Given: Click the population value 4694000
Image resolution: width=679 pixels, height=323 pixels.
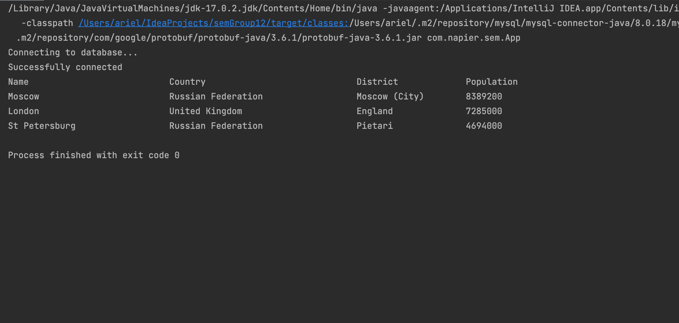Looking at the screenshot, I should click(x=484, y=126).
